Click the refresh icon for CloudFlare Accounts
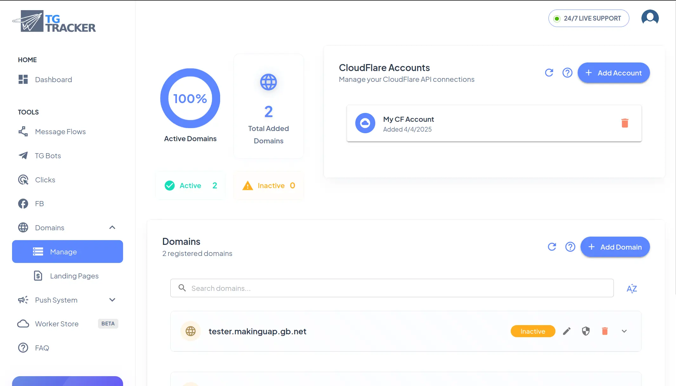The image size is (676, 386). [x=550, y=73]
